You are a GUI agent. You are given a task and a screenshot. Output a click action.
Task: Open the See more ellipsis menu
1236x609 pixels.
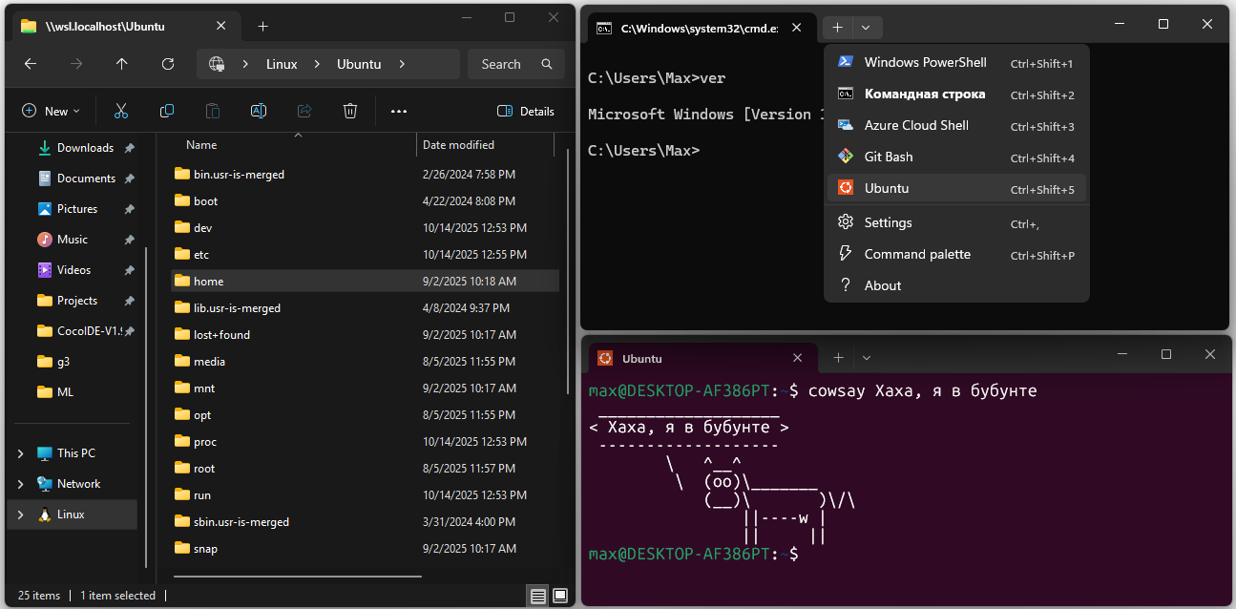[x=399, y=112]
